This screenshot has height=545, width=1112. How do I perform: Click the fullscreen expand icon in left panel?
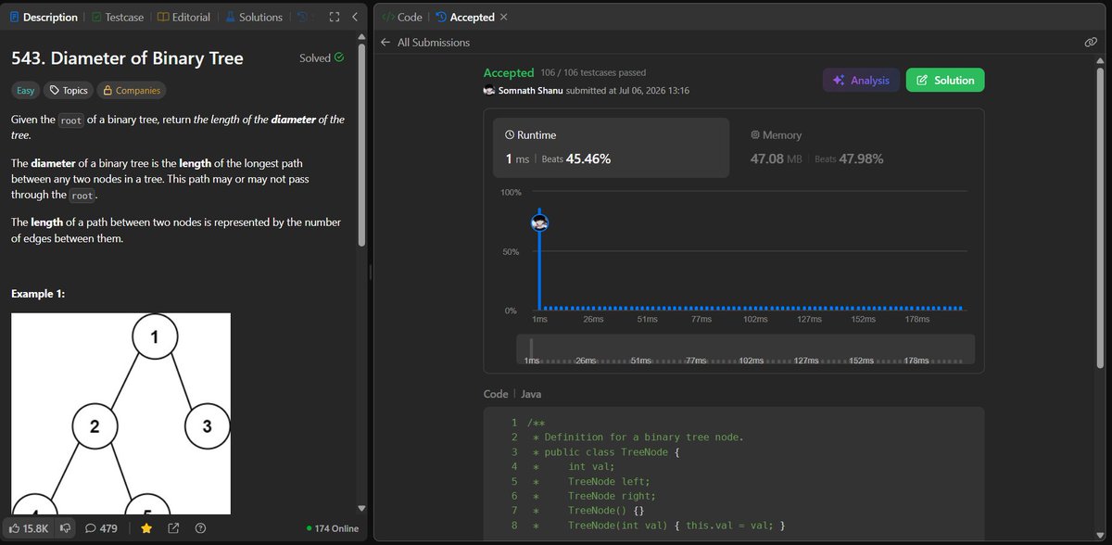coord(335,17)
